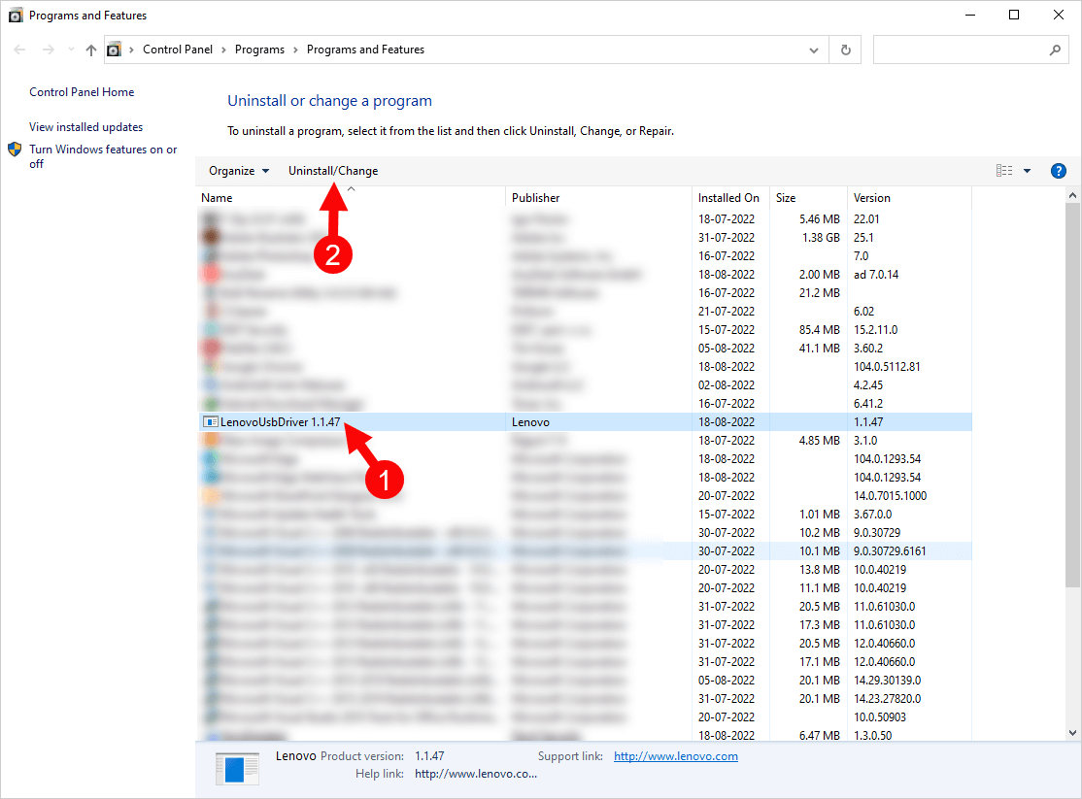Click the LenovoUsbDriver program icon
The width and height of the screenshot is (1082, 799).
(x=210, y=422)
